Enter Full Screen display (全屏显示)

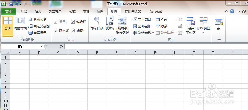point(38,33)
